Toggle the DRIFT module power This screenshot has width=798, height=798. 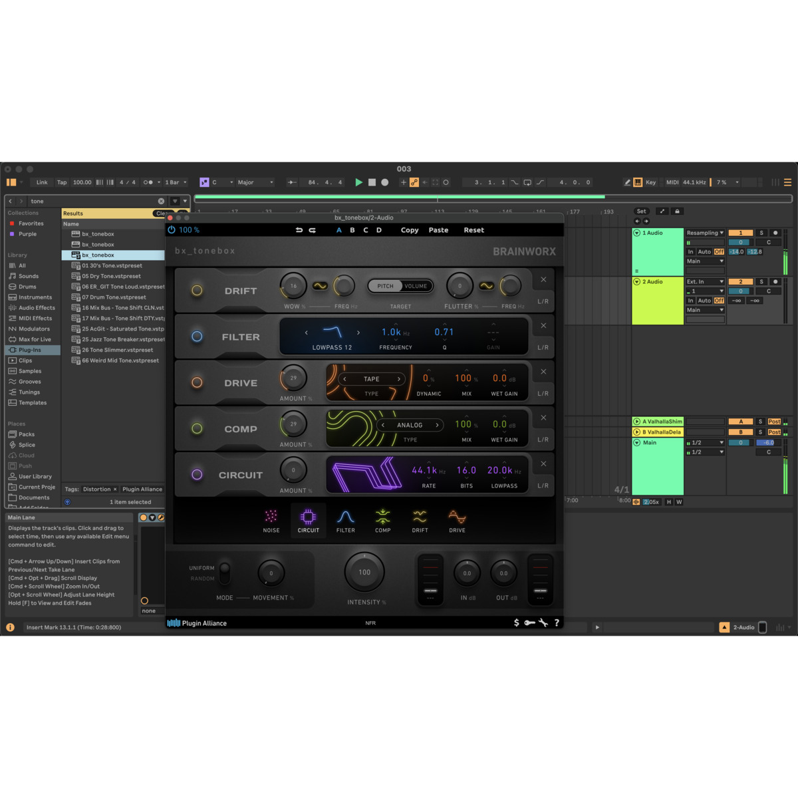(197, 291)
